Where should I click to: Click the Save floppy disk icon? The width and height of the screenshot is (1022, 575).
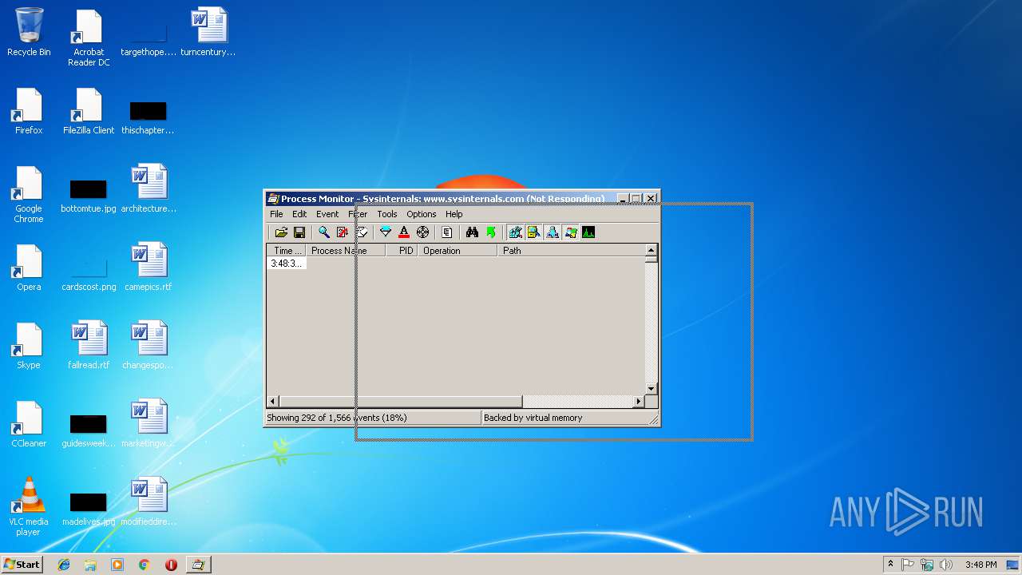coord(299,232)
